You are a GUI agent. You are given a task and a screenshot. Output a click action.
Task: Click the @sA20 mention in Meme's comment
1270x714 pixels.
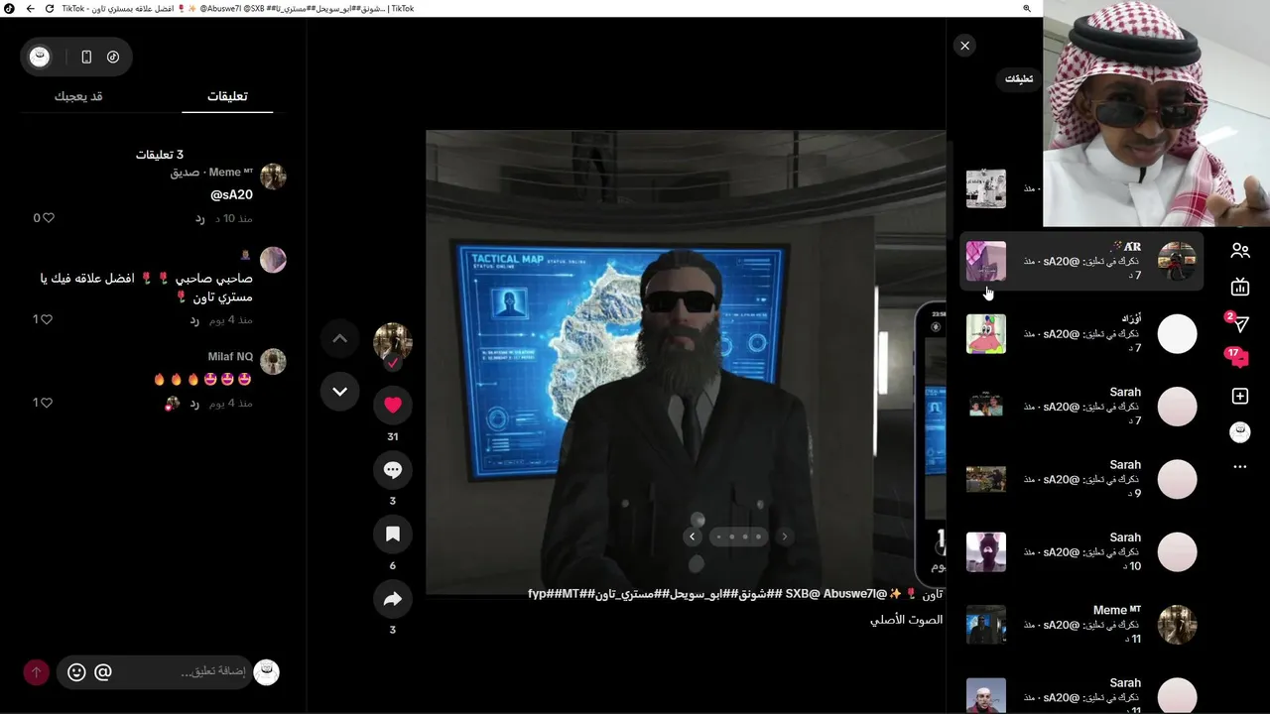[x=231, y=195]
